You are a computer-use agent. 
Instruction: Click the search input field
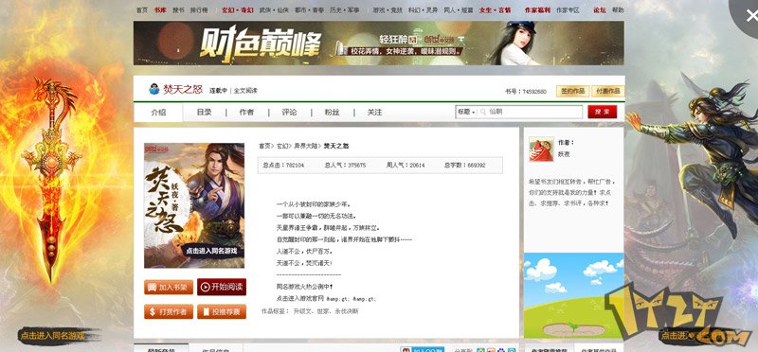(531, 112)
